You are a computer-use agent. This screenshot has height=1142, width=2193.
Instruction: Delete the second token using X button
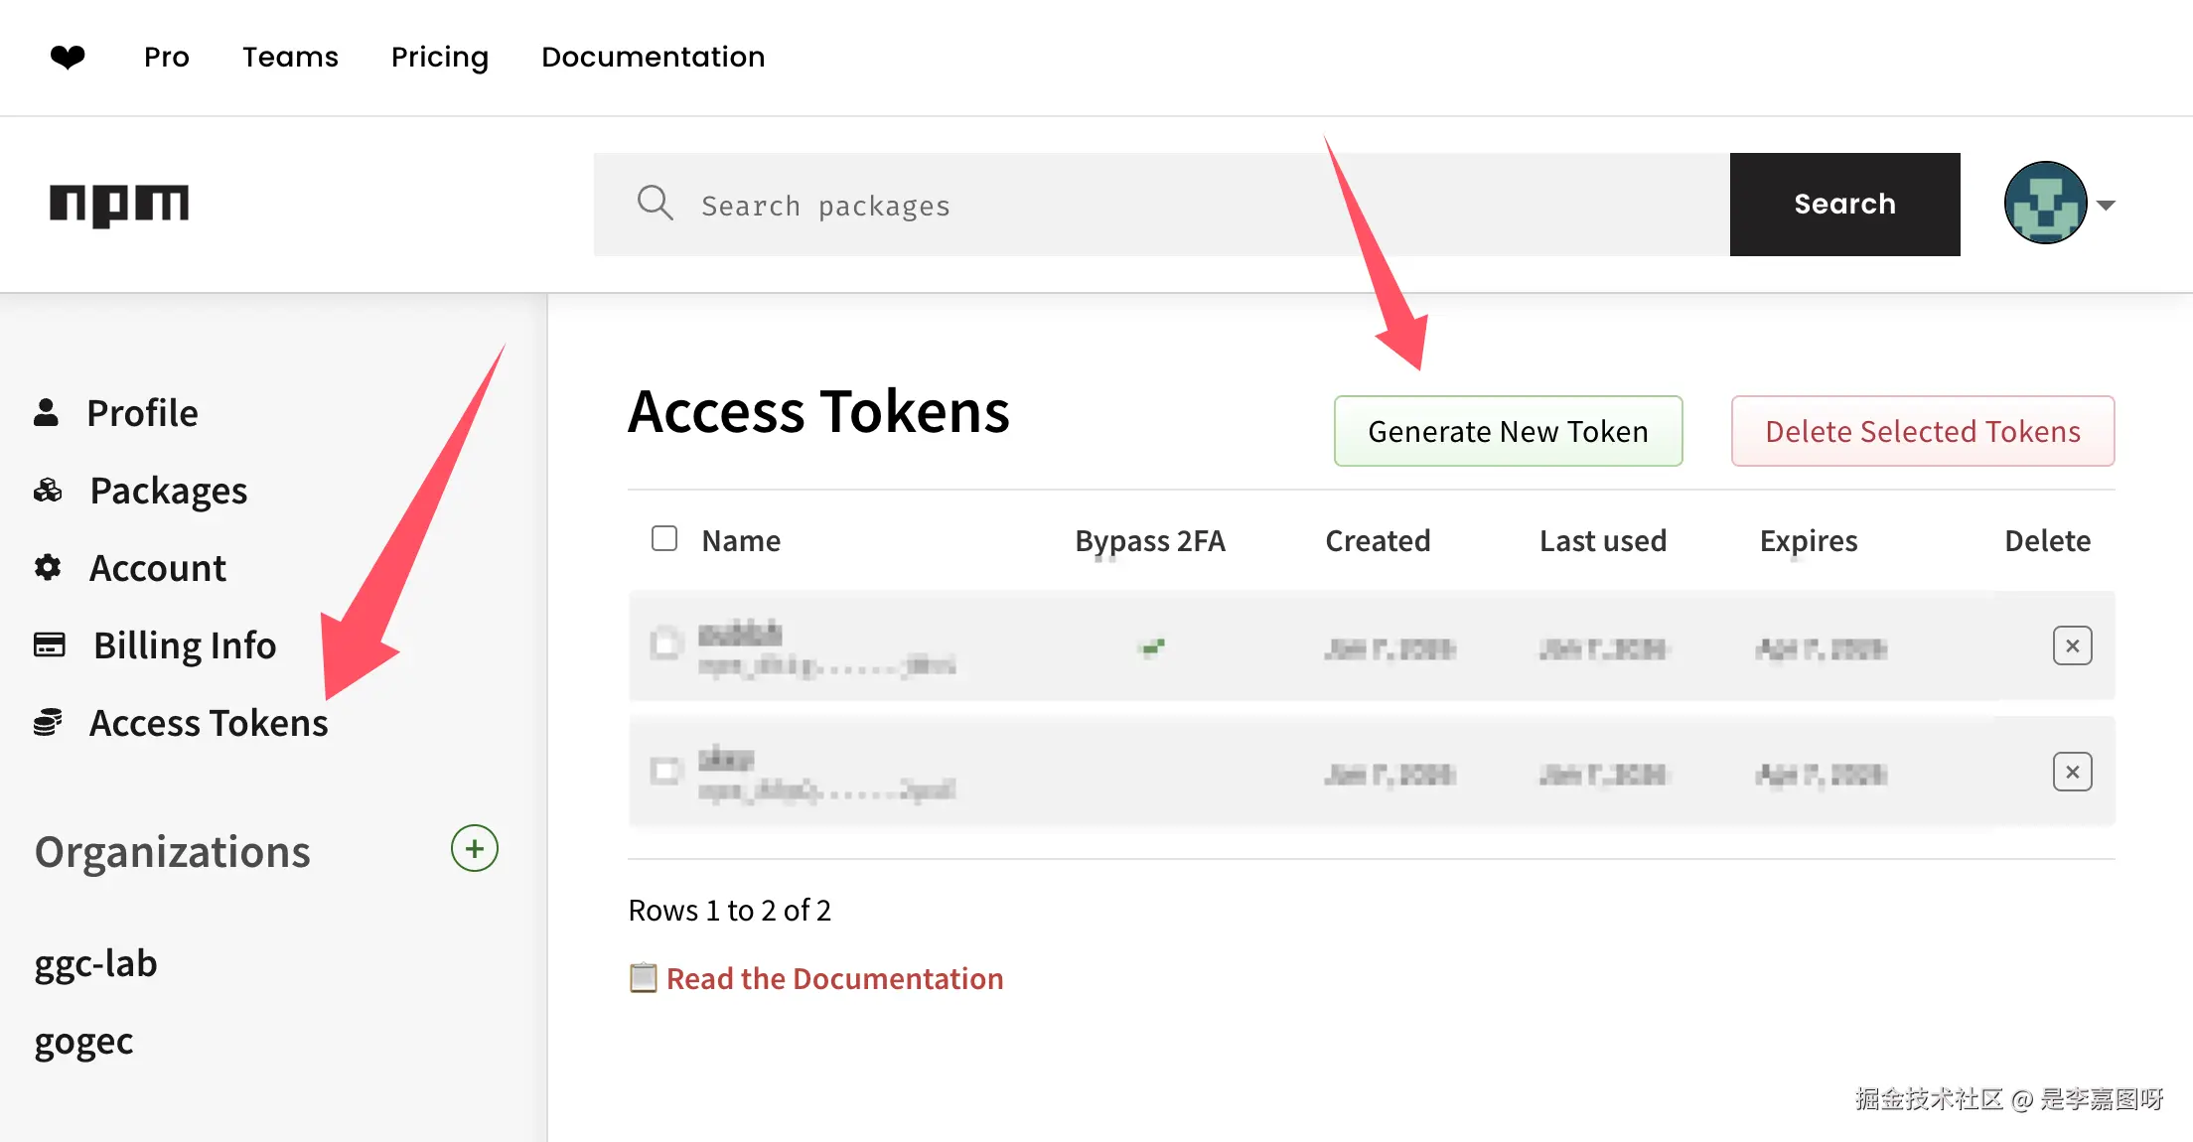click(x=2072, y=772)
